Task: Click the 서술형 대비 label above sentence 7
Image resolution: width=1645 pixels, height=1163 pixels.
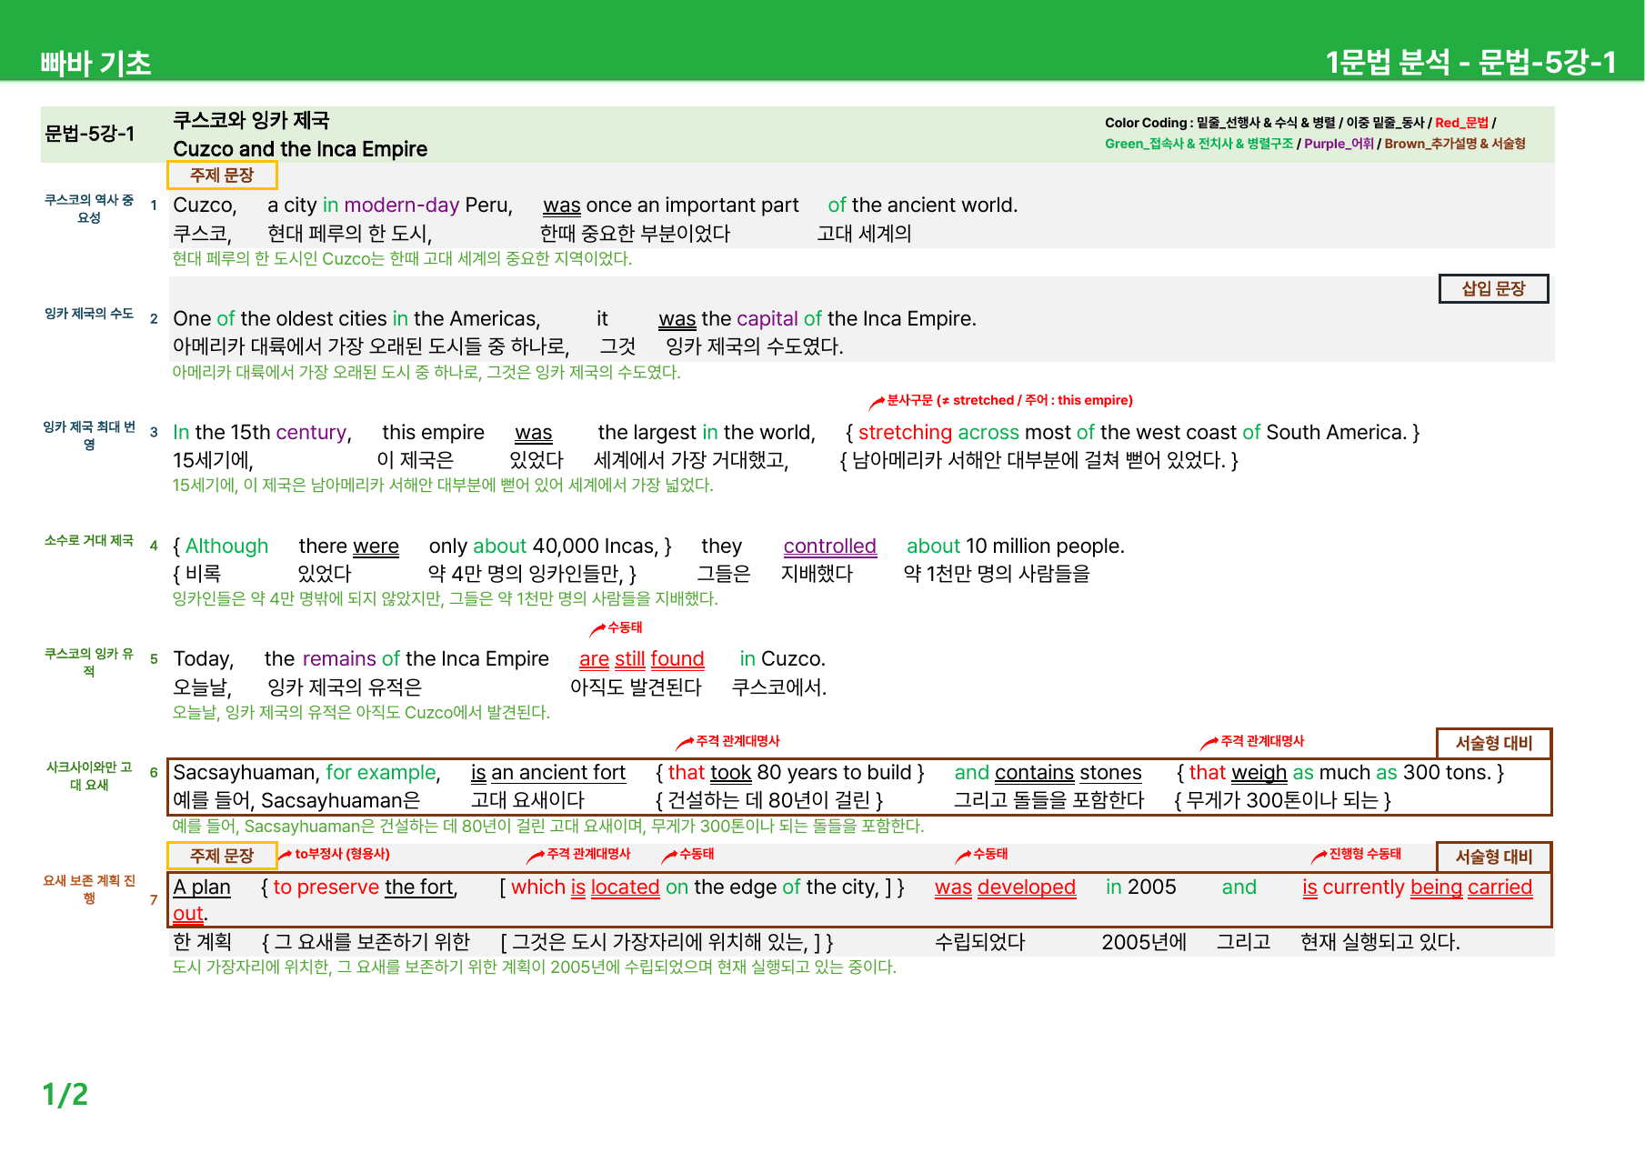Action: [x=1493, y=857]
